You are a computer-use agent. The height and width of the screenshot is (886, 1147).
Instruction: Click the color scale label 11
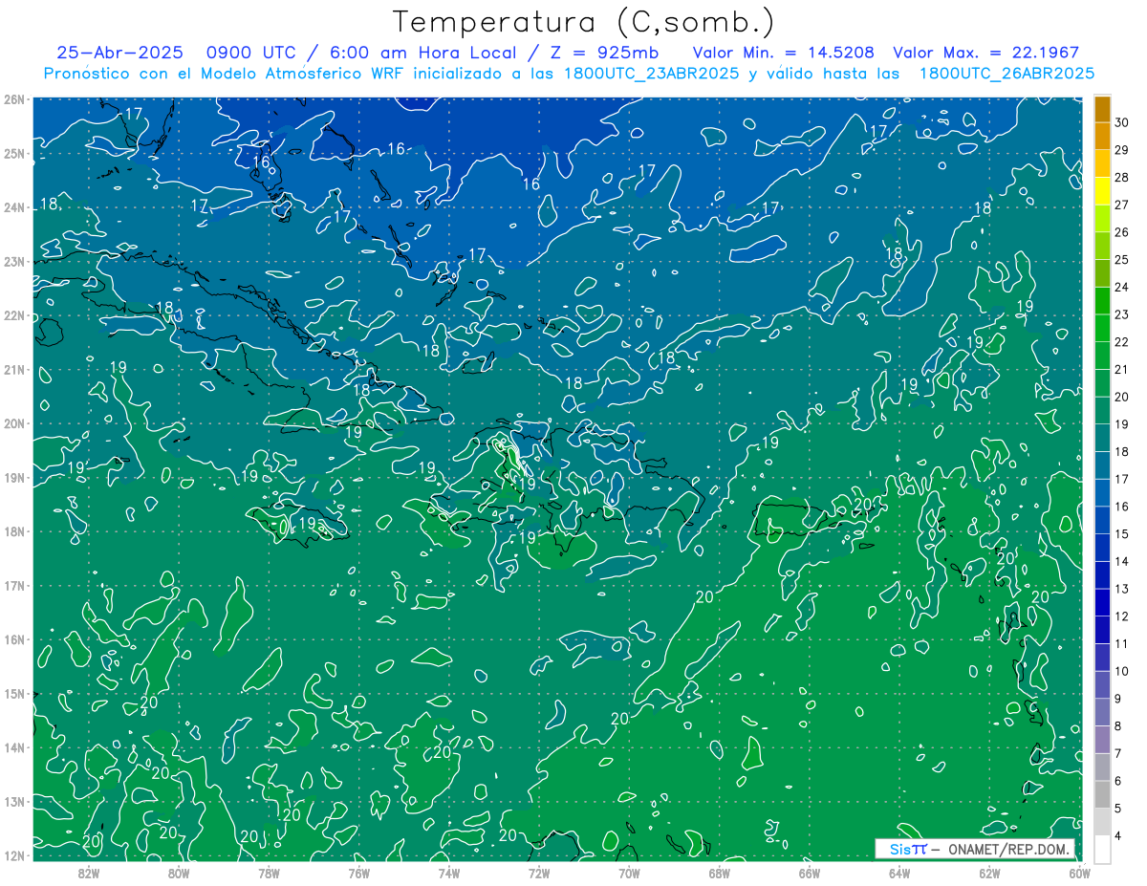(1121, 643)
